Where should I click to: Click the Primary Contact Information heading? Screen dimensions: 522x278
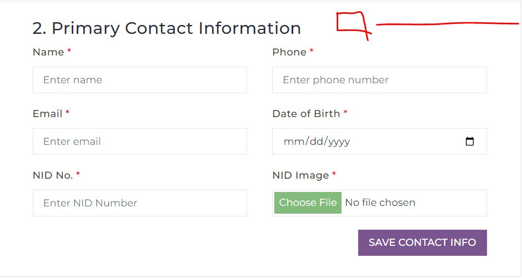167,28
